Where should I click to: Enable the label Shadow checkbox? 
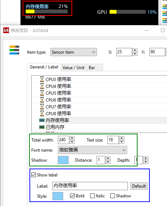[x=112, y=196]
